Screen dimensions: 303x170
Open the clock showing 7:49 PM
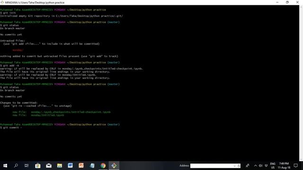284,166
